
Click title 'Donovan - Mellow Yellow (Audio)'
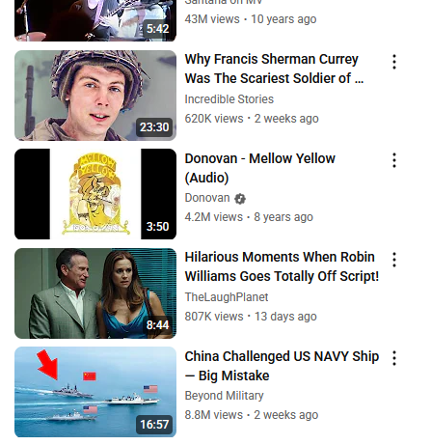(x=260, y=168)
